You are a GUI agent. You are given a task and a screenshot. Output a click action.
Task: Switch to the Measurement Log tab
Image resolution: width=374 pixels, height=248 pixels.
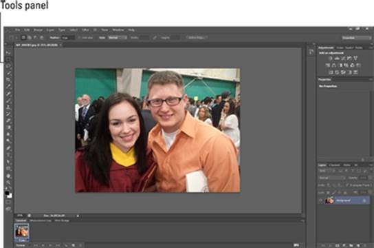point(41,220)
